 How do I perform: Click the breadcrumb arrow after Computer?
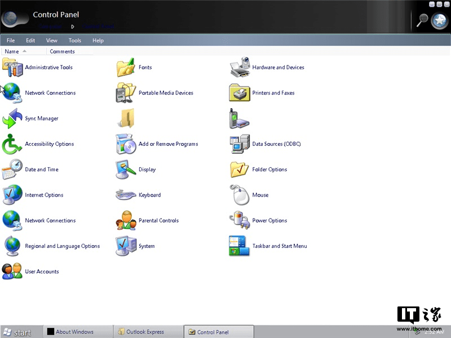tap(73, 26)
